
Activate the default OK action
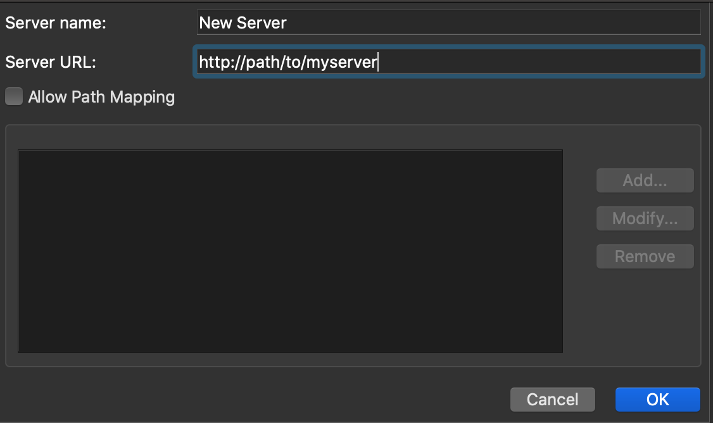[658, 400]
